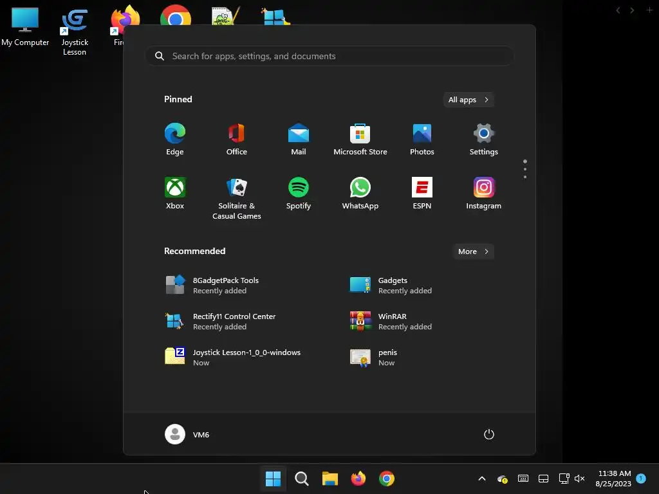Launch Firefox from the taskbar
Image resolution: width=659 pixels, height=494 pixels.
coord(358,478)
